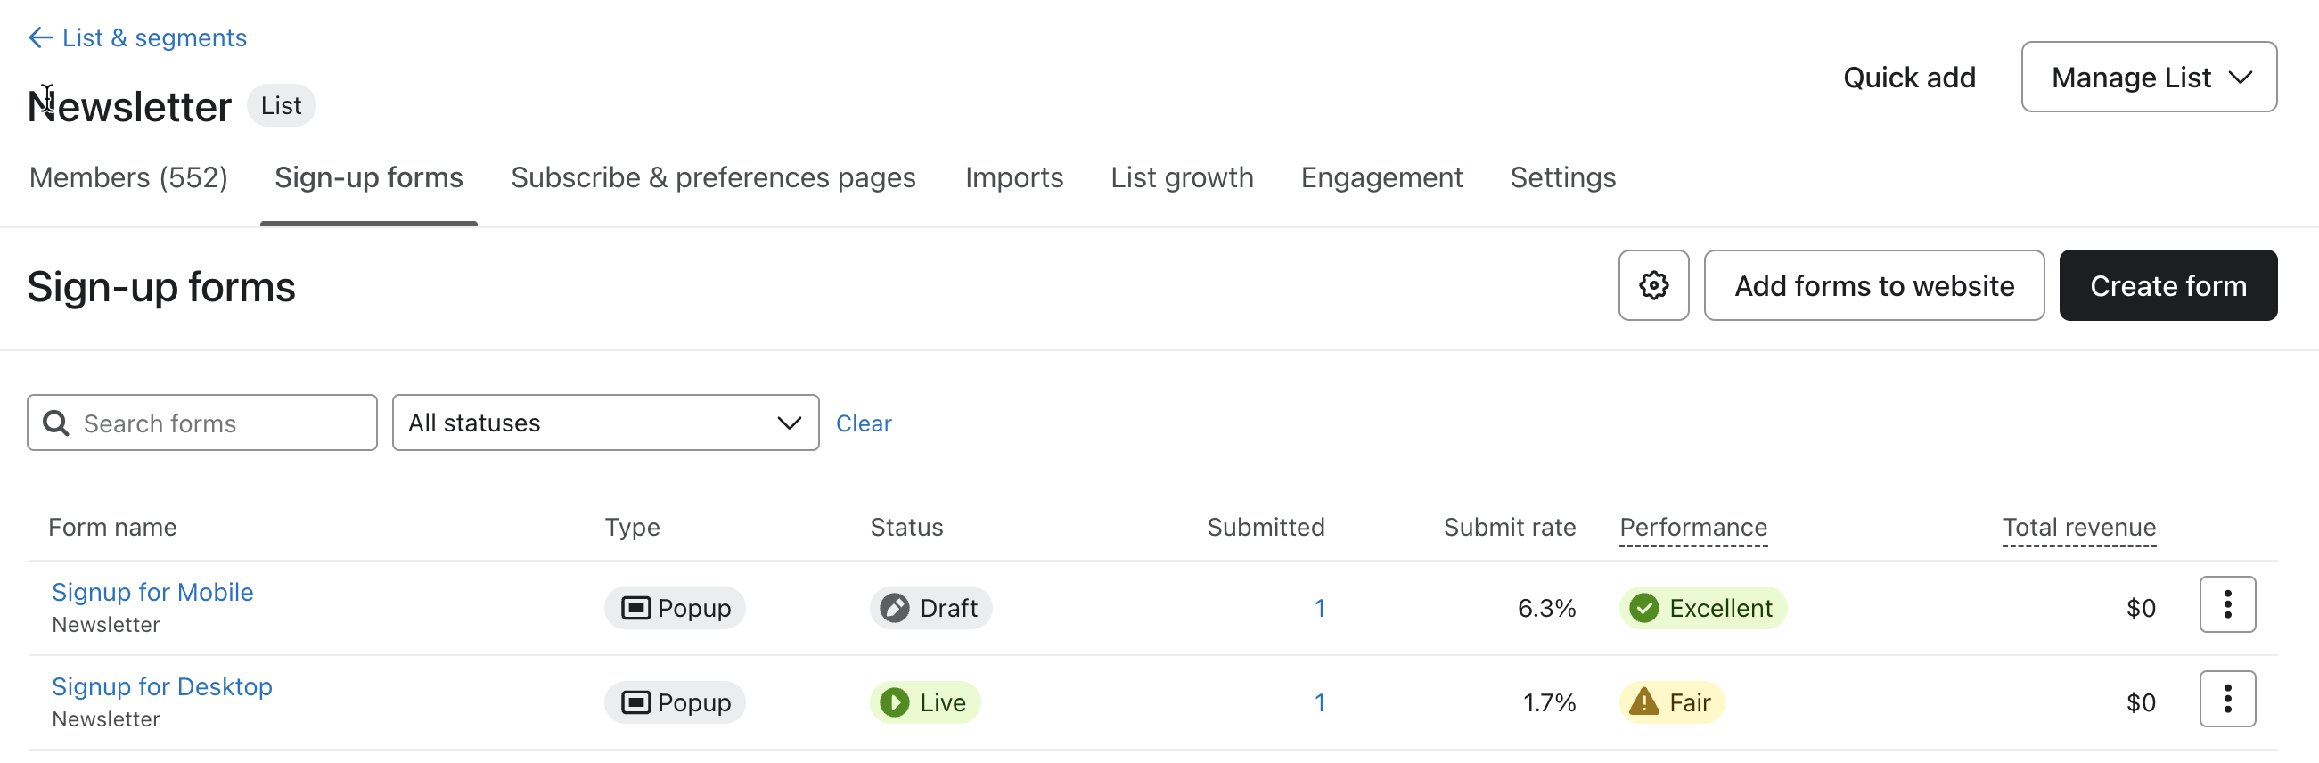Screen dimensions: 2319x763
Task: Expand the Manage List dropdown
Action: (x=2148, y=78)
